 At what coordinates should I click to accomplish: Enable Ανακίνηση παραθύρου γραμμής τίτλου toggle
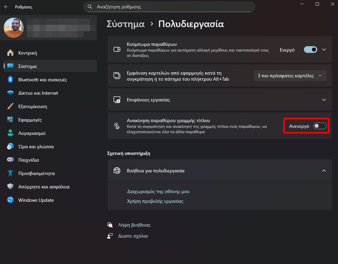click(x=320, y=126)
